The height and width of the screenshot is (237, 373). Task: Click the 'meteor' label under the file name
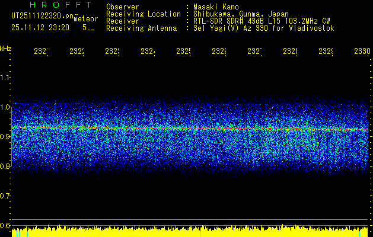tap(86, 19)
